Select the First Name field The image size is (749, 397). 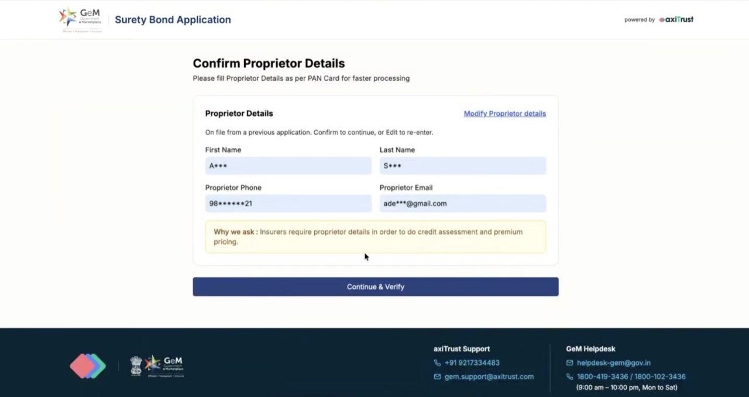tap(288, 165)
